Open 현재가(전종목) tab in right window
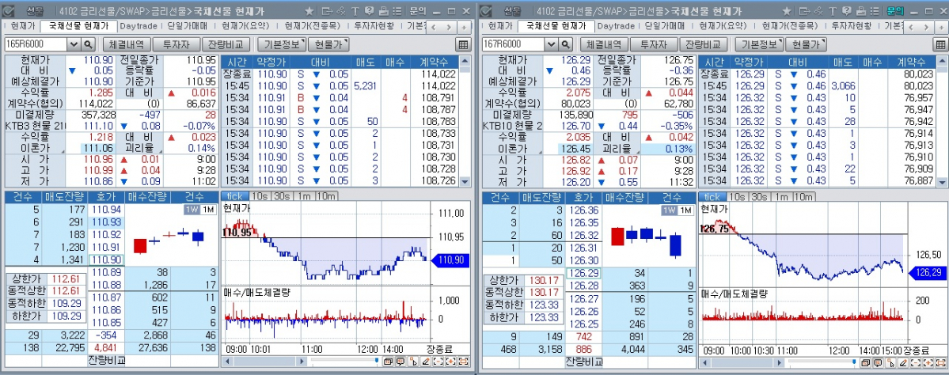Image resolution: width=949 pixels, height=375 pixels. point(790,26)
